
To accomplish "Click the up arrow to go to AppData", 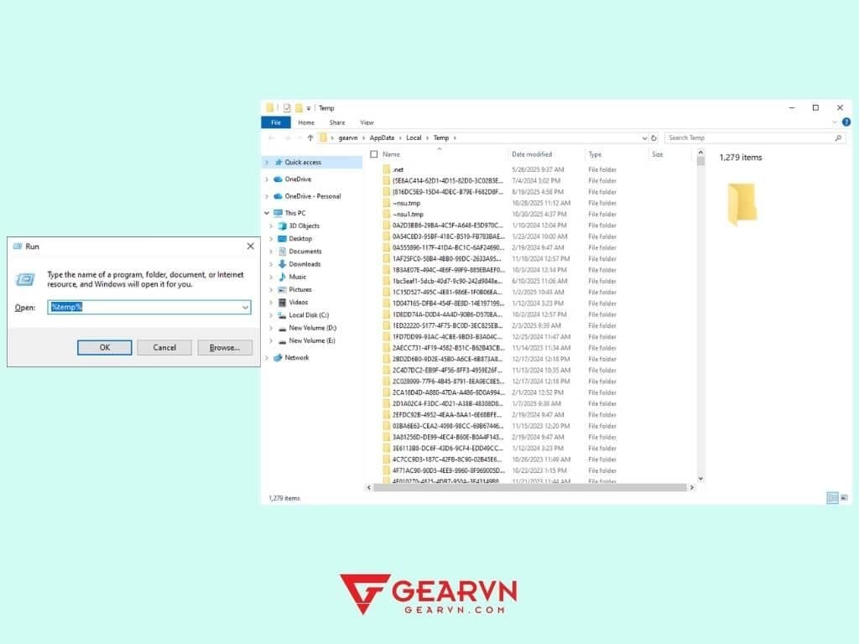I will [x=310, y=137].
